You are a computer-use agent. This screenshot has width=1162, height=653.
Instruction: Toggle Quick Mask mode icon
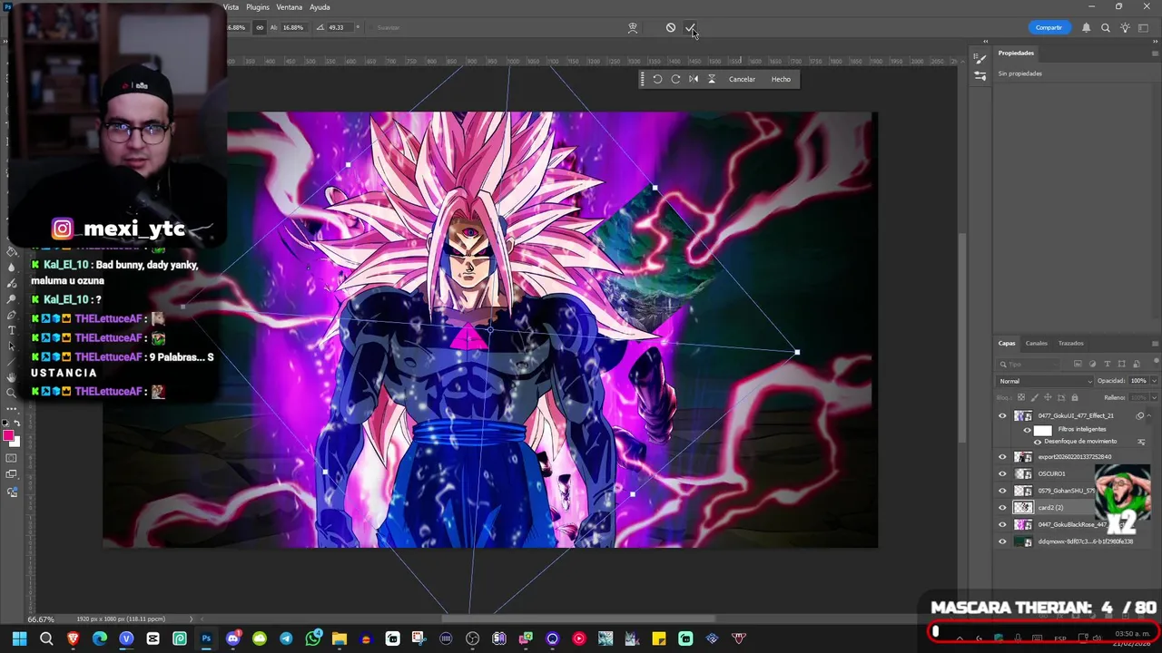(x=12, y=458)
